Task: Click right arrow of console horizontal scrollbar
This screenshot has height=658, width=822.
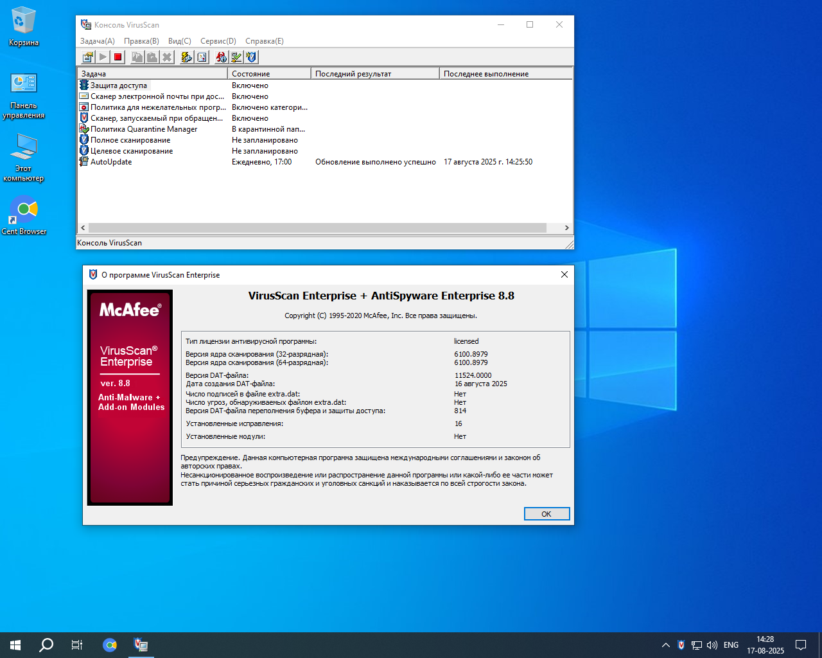Action: (566, 227)
